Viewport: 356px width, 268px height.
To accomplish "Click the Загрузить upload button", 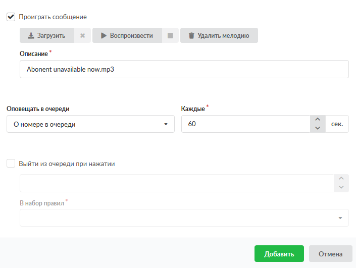I will (46, 36).
